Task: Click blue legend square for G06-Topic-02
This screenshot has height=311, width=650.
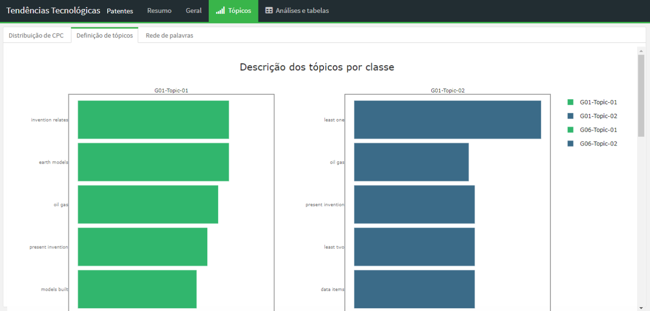Action: [x=570, y=144]
